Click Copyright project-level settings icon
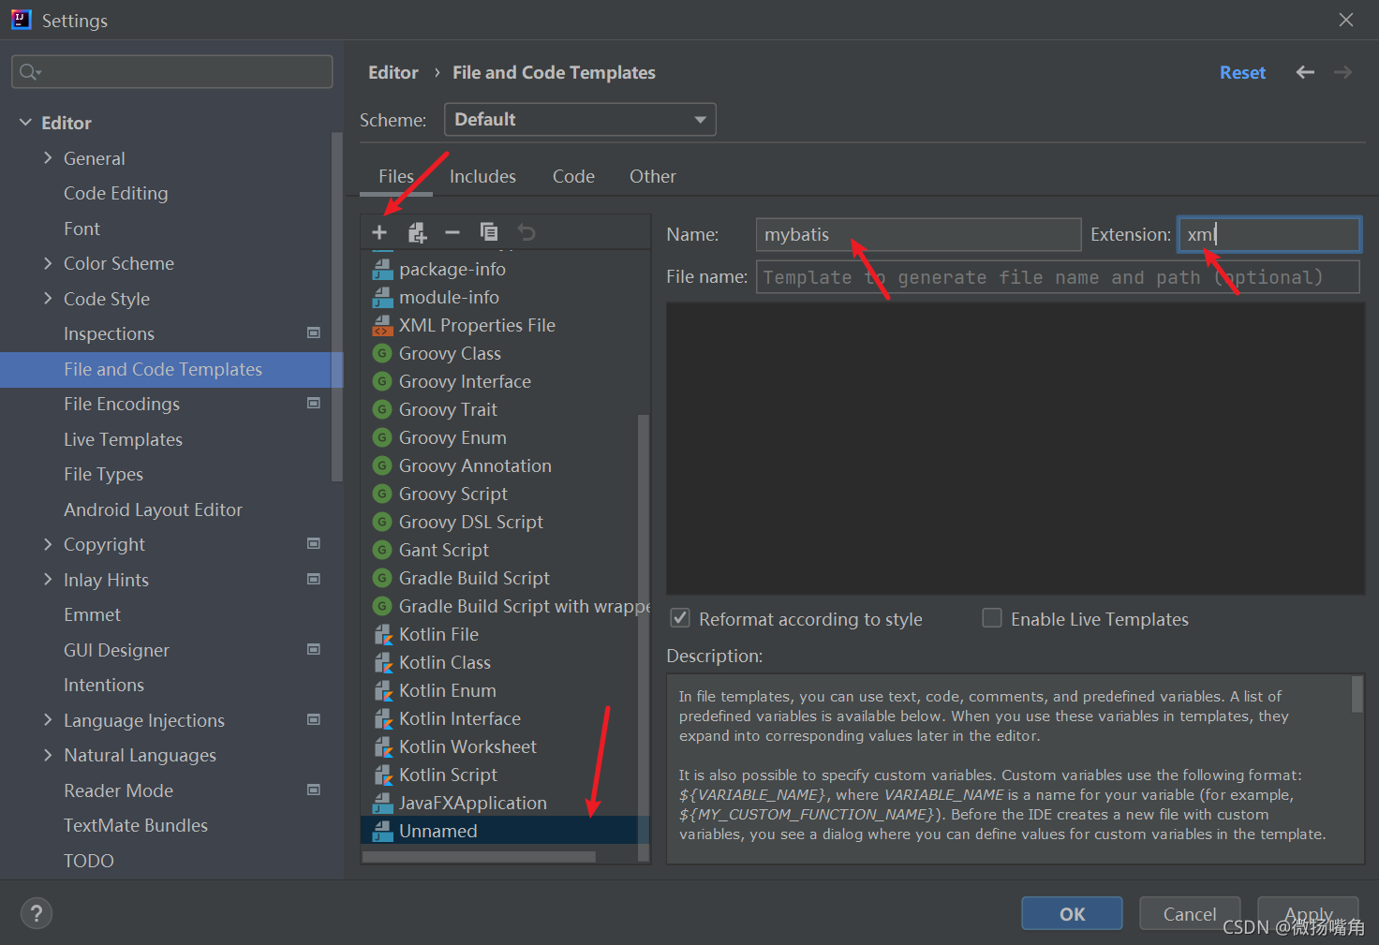This screenshot has width=1379, height=945. tap(314, 543)
